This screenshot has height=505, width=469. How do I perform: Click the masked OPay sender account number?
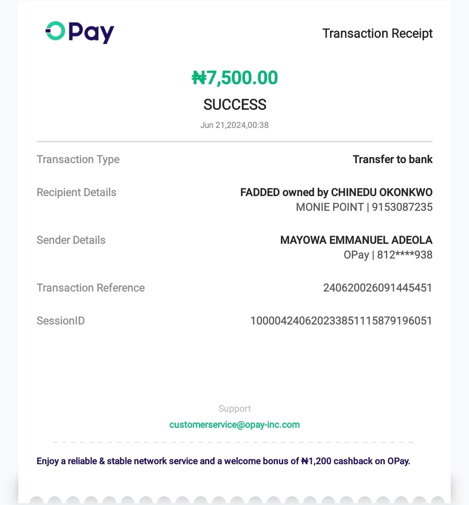(388, 255)
